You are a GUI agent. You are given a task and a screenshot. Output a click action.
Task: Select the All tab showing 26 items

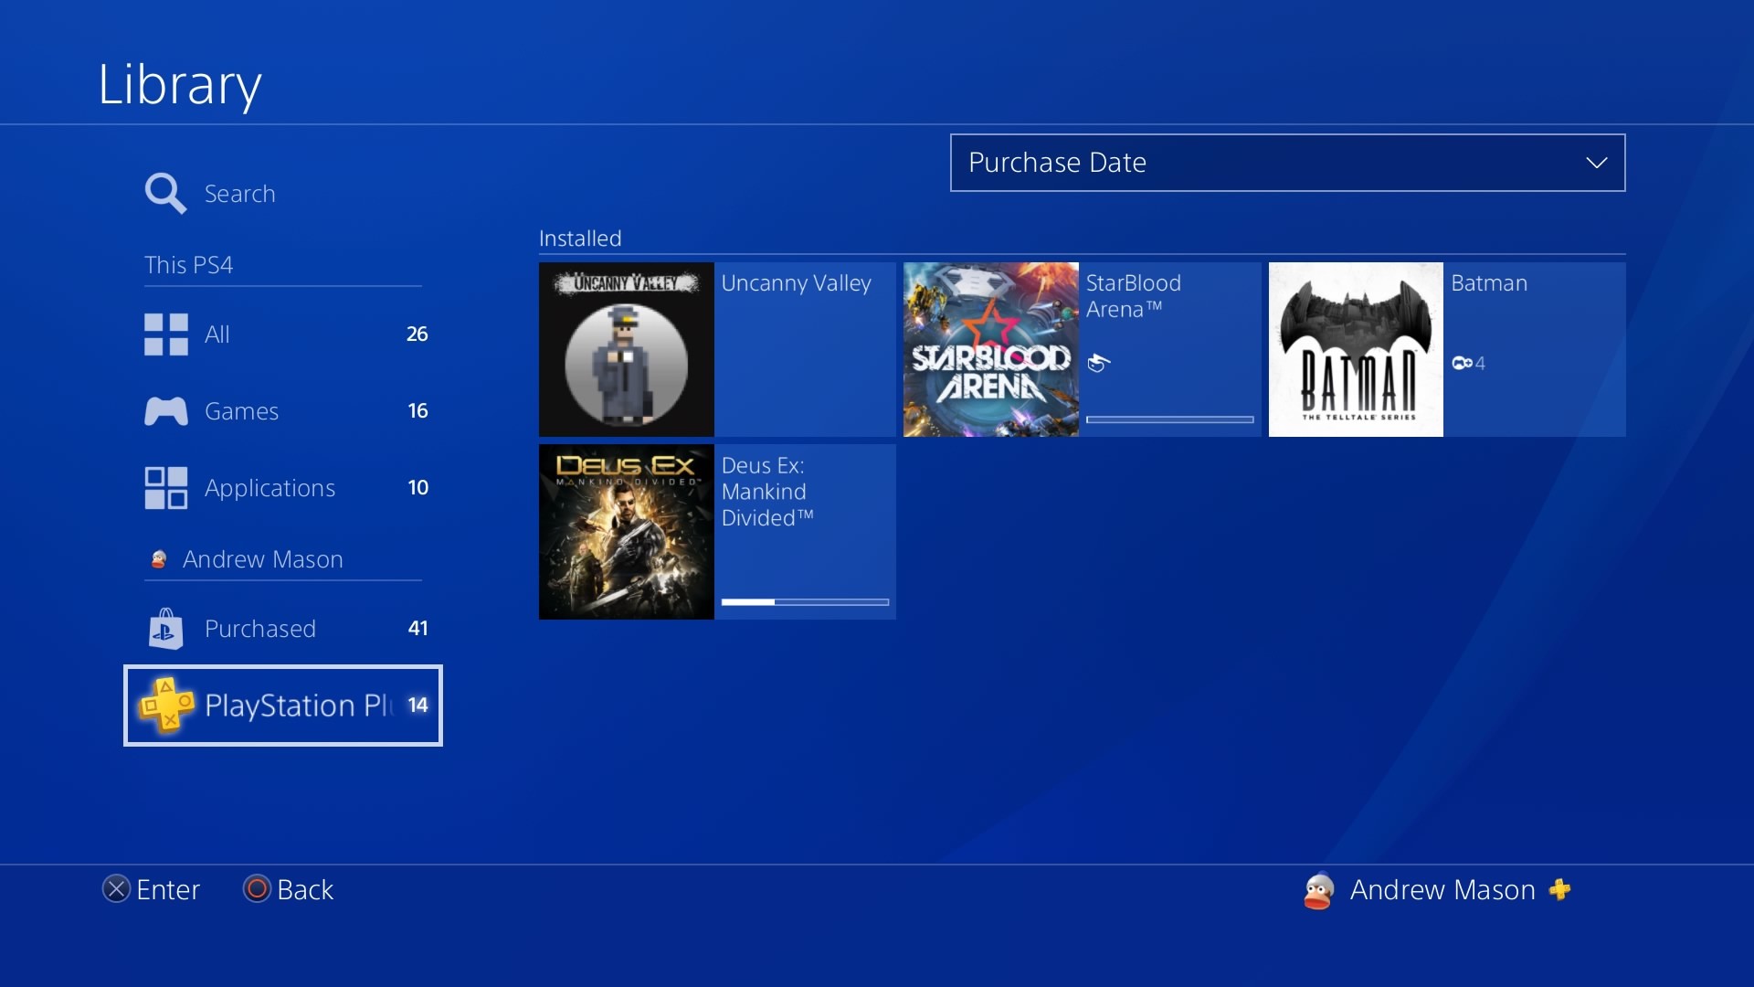click(282, 333)
